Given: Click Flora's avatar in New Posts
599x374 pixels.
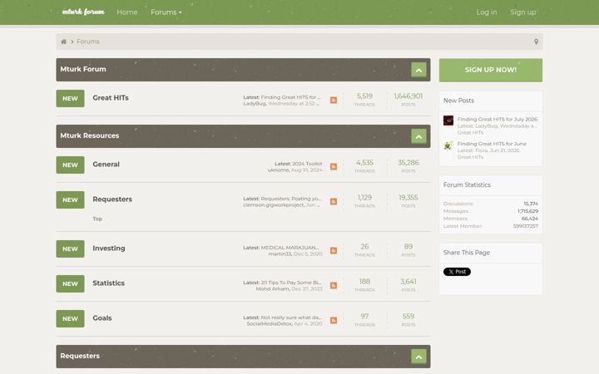Looking at the screenshot, I should click(x=448, y=145).
